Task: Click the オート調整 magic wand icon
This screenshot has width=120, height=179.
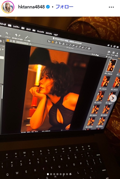Action: coord(27,37)
